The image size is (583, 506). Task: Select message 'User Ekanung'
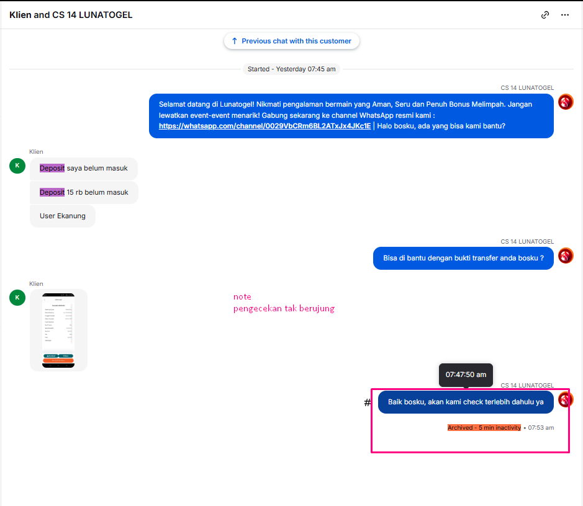[x=63, y=216]
